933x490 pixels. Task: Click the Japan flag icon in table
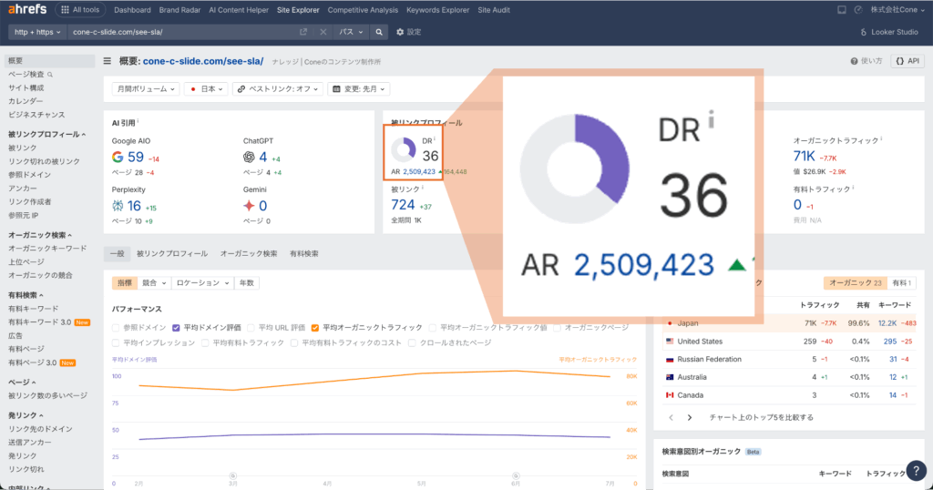click(x=670, y=323)
